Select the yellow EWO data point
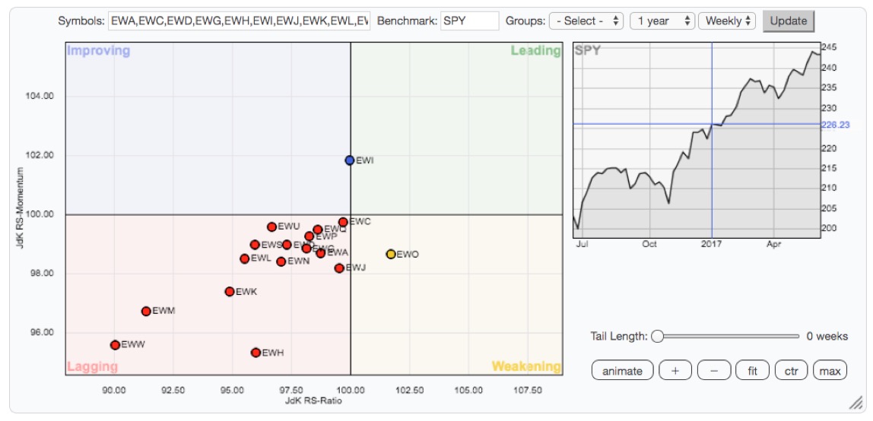Viewport: 873px width, 421px height. pos(390,254)
